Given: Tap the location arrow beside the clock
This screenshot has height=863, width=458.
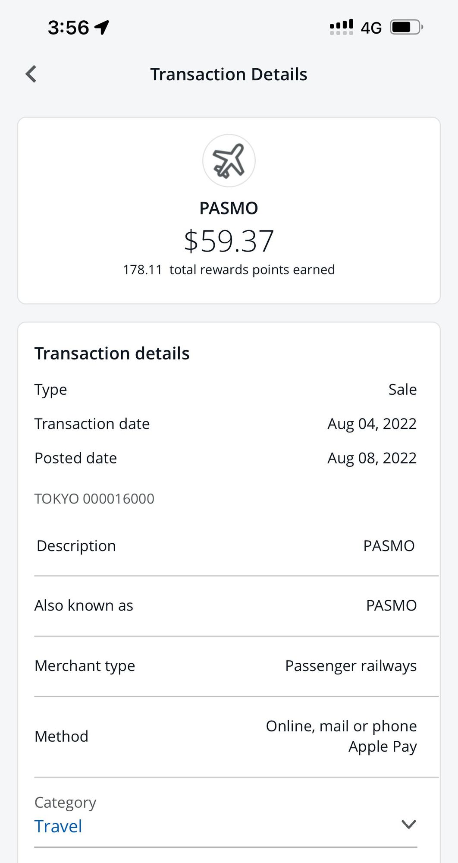Looking at the screenshot, I should point(102,28).
